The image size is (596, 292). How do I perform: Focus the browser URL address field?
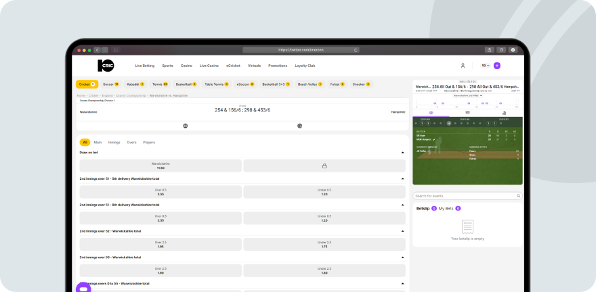pyautogui.click(x=301, y=50)
